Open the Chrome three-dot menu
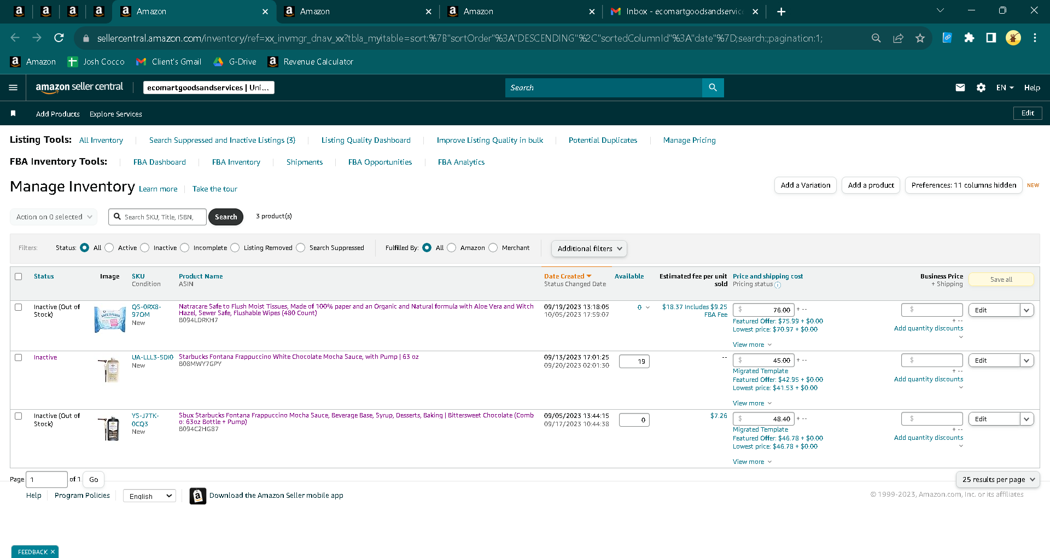 1035,38
